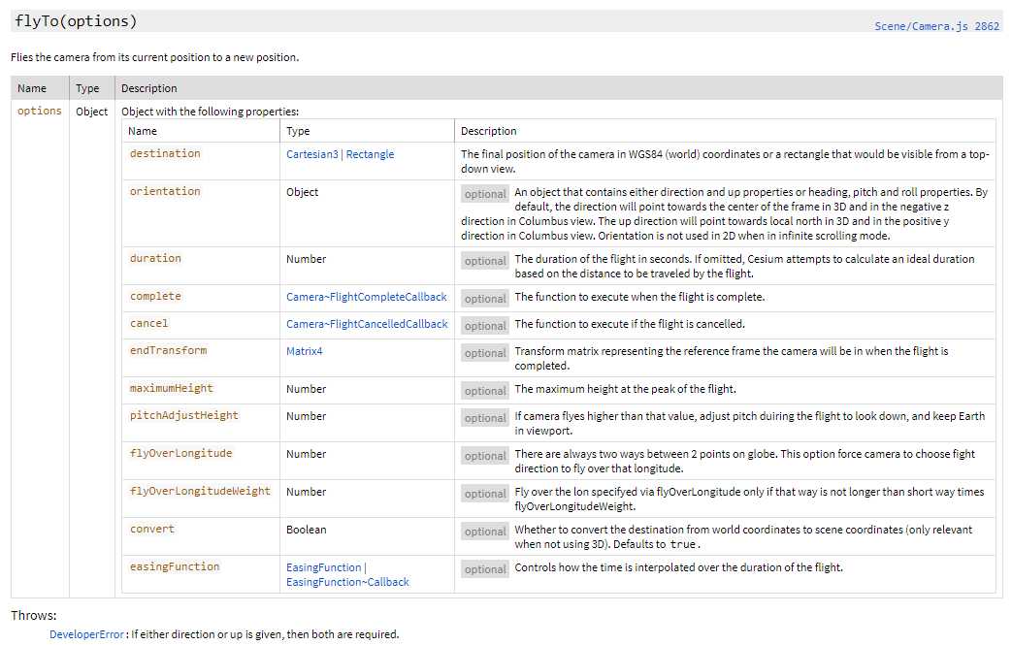The image size is (1012, 645).
Task: Click the easingFunction property name
Action: click(175, 567)
